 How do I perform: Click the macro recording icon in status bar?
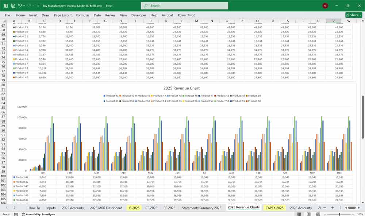click(16, 214)
